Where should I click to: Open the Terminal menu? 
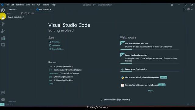coord(46,5)
